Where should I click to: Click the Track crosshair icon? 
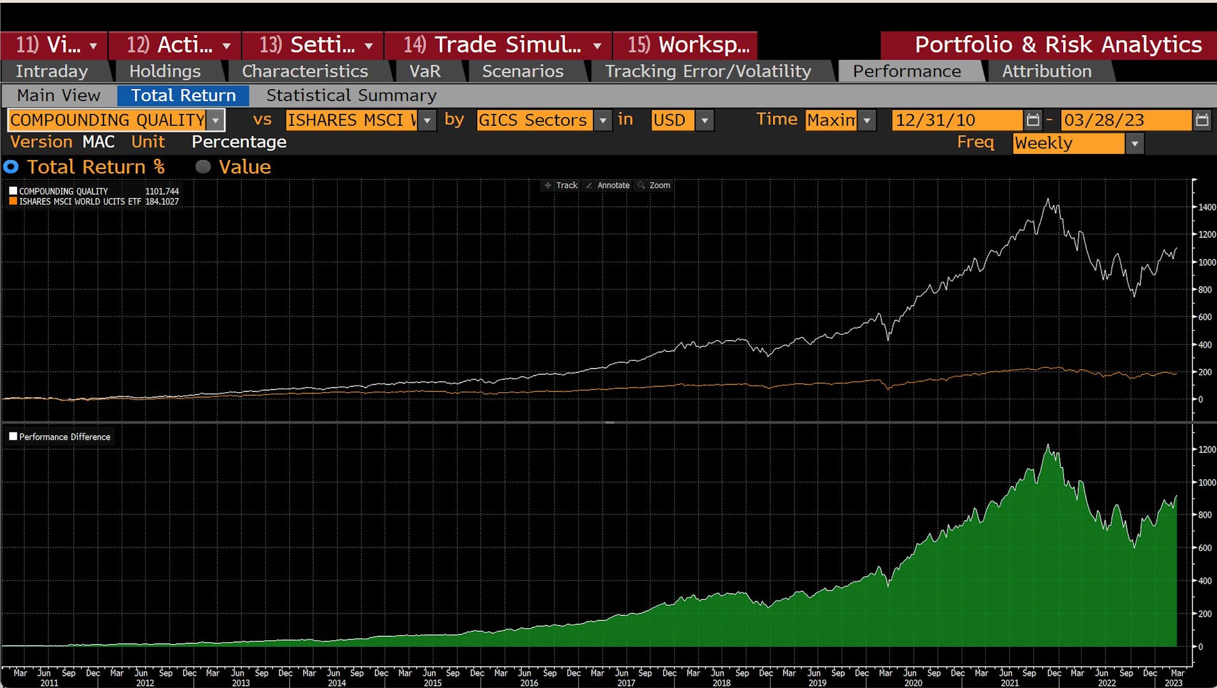click(548, 185)
